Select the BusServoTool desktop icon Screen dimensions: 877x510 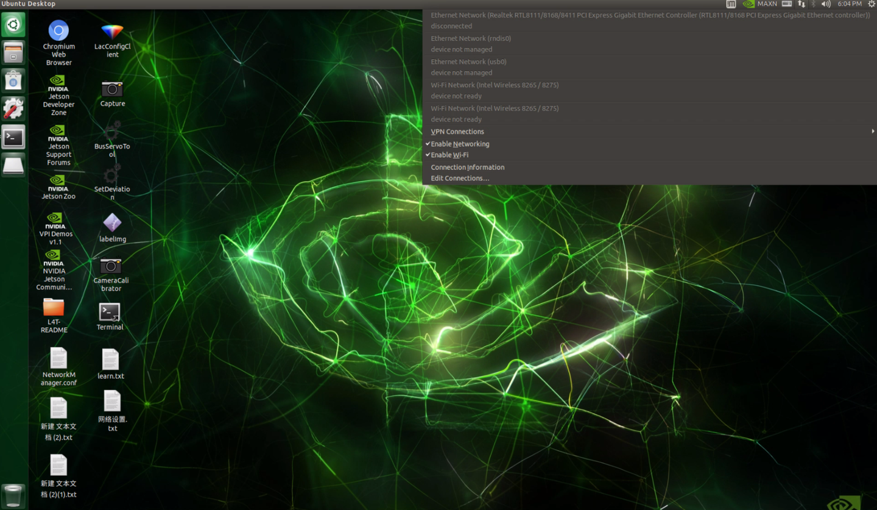[112, 140]
